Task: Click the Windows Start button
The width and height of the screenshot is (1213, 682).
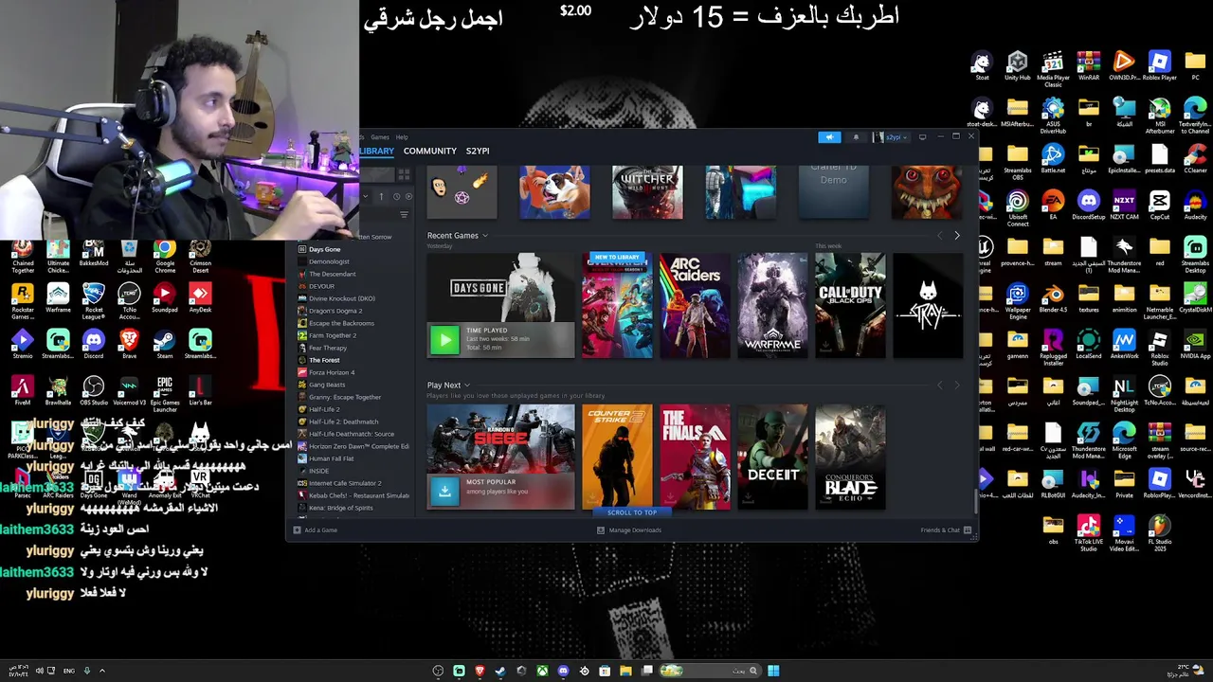Action: click(773, 671)
